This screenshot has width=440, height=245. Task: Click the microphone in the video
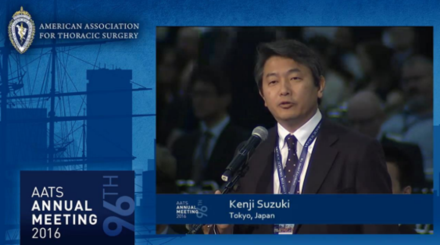click(x=244, y=153)
